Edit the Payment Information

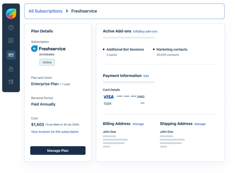pyautogui.click(x=146, y=76)
